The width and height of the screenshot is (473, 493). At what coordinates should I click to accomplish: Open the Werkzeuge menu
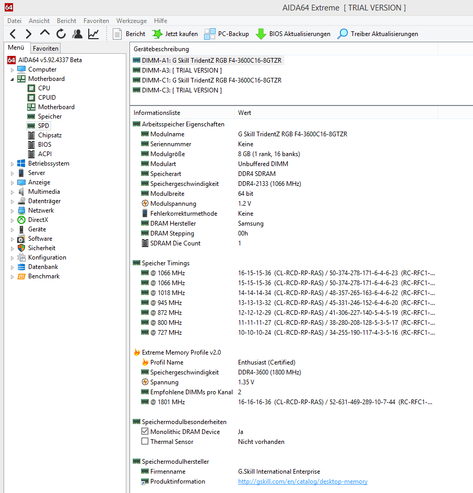coord(132,21)
